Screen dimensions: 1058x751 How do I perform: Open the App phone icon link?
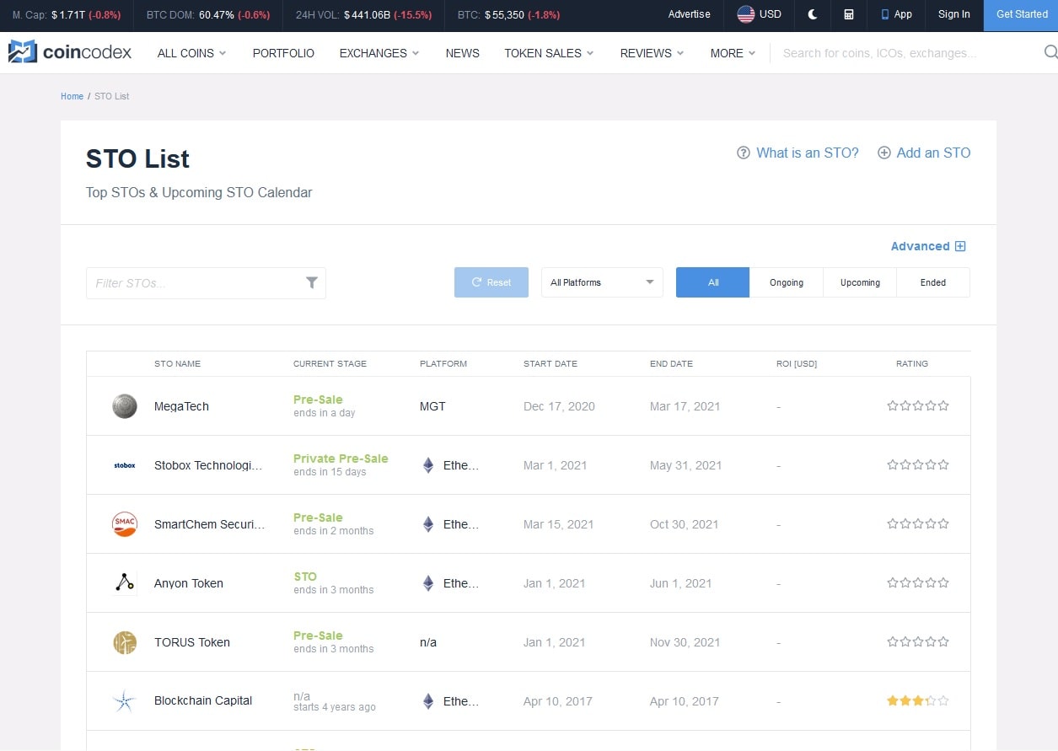tap(897, 14)
